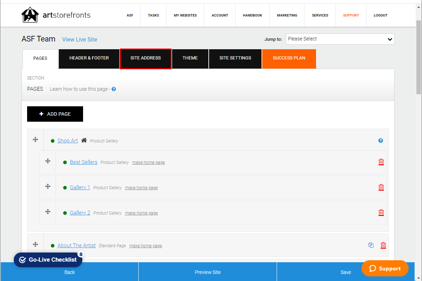Open the About The Artist page link
422x281 pixels.
(x=76, y=245)
